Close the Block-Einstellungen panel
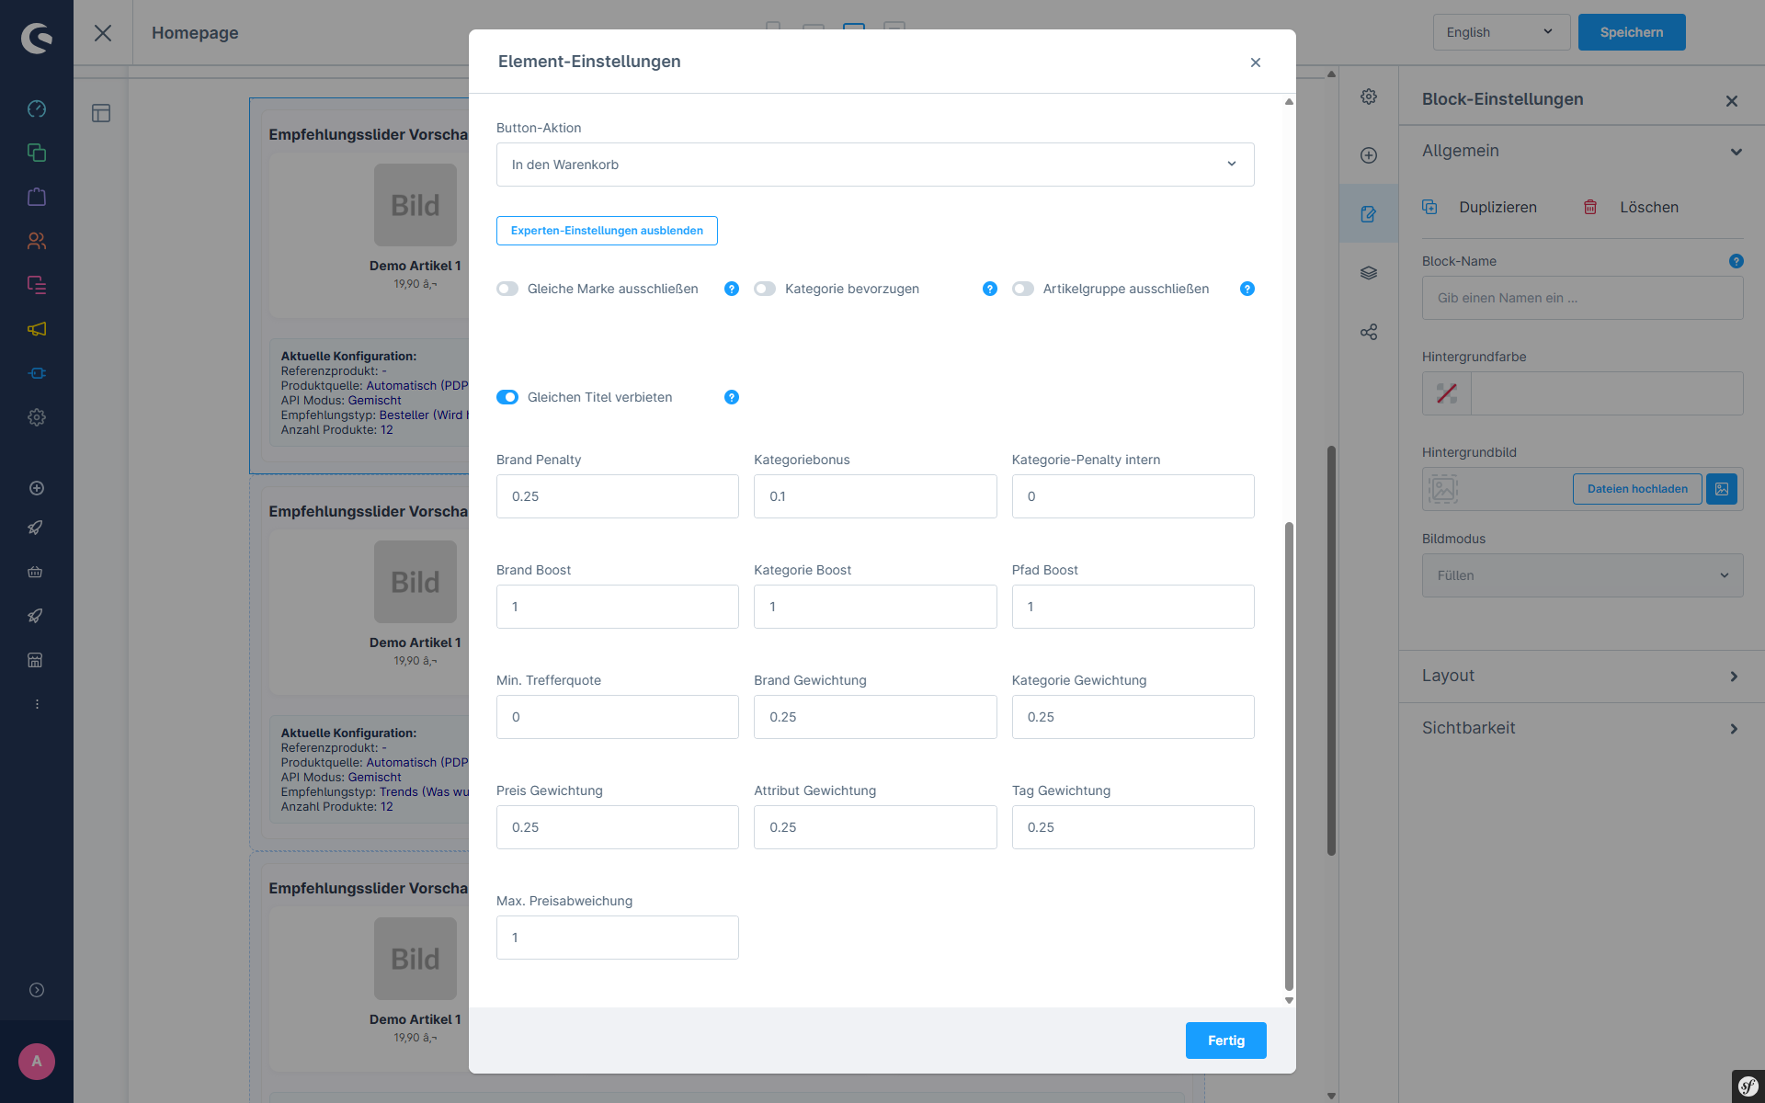Screen dimensions: 1765x1103 (1732, 101)
